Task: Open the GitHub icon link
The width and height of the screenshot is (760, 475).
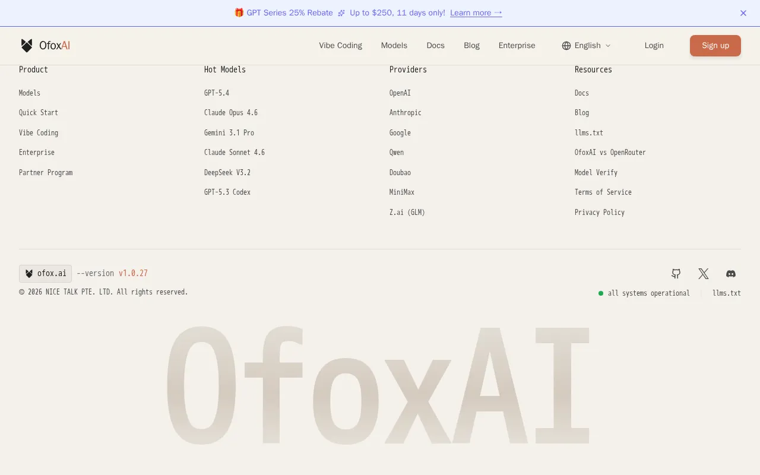Action: [676, 274]
